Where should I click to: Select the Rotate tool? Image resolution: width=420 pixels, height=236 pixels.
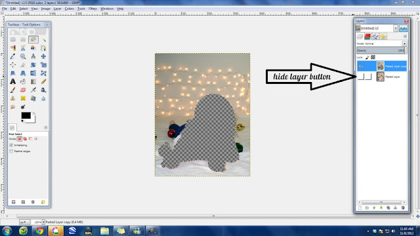(x=33, y=65)
